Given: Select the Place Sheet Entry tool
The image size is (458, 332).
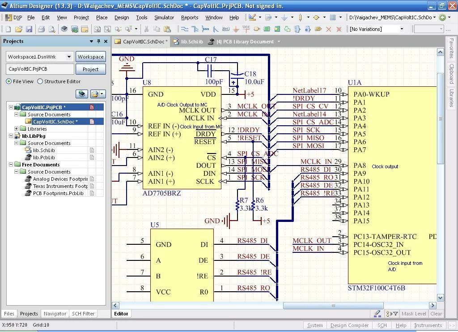Looking at the screenshot, I should (x=277, y=29).
